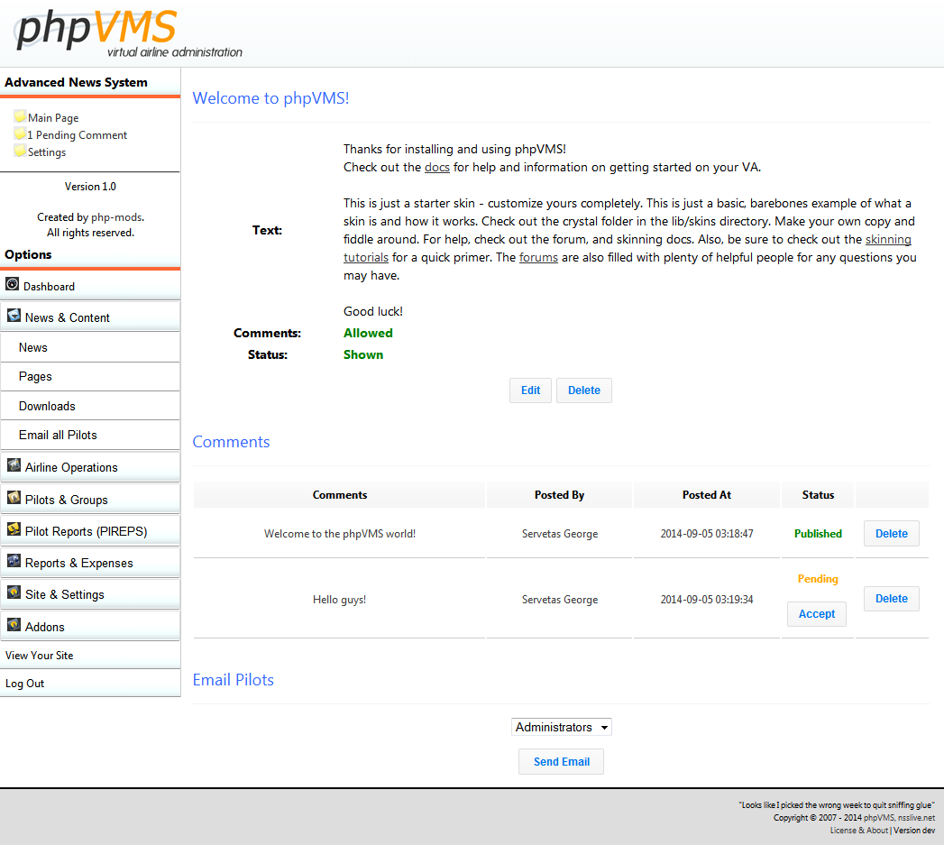944x845 pixels.
Task: Accept the pending 'Hello guys!' comment
Action: 816,614
